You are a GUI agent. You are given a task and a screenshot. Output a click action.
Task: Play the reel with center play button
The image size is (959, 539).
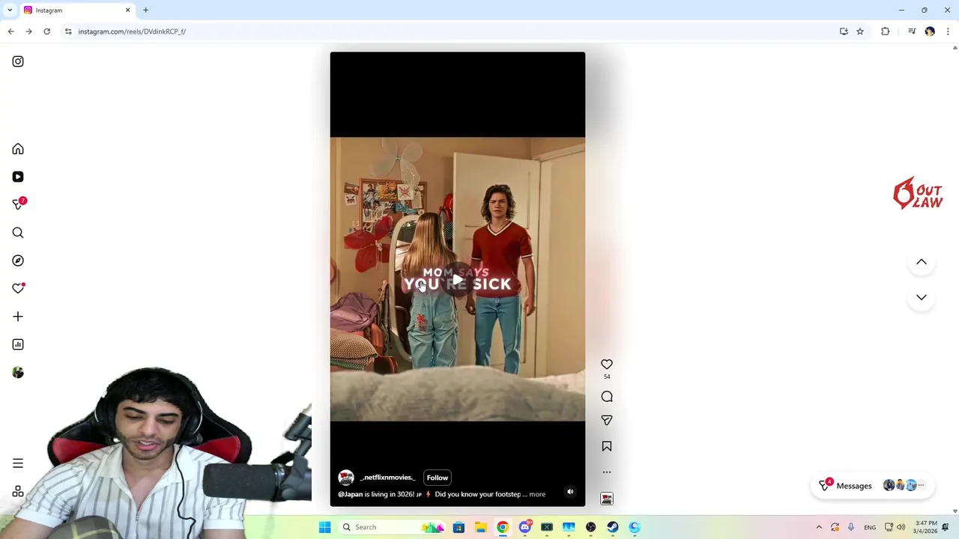(x=457, y=281)
